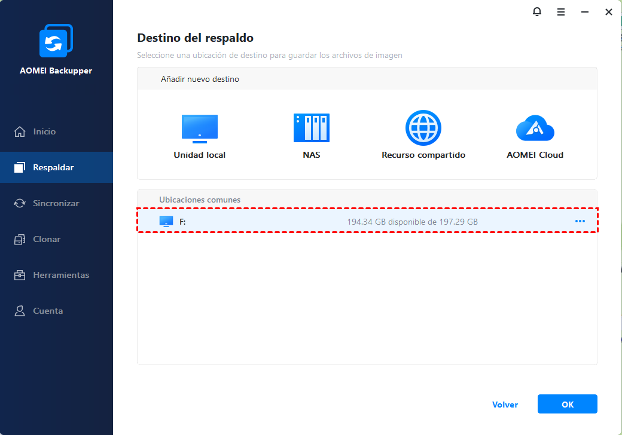Open F: drive three-dots options
This screenshot has height=435, width=622.
580,221
